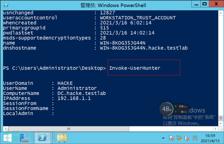Click the Windows Start button

(x=7, y=138)
